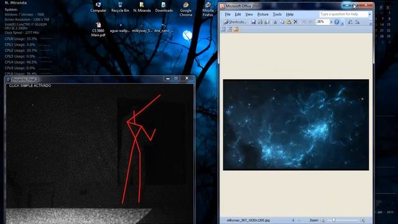This screenshot has height=224, width=398.
Task: Expand the zoom percentage dropdown arrow
Action: click(331, 22)
